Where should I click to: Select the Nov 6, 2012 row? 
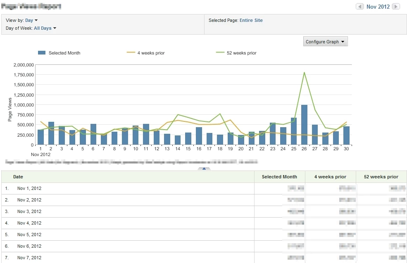pyautogui.click(x=204, y=246)
